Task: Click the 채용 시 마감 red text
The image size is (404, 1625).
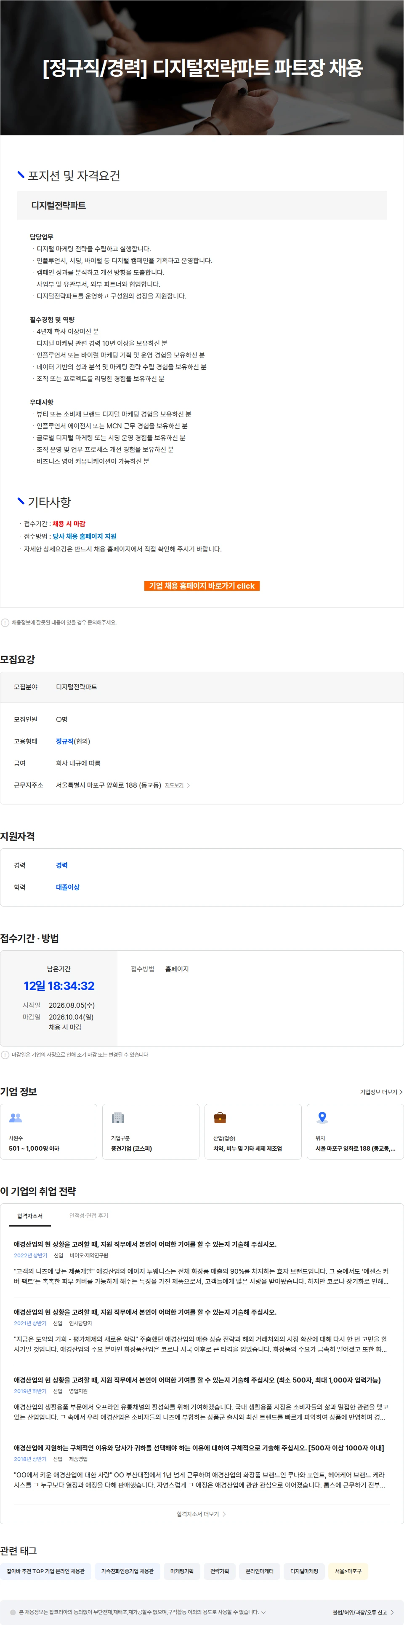Action: (69, 524)
